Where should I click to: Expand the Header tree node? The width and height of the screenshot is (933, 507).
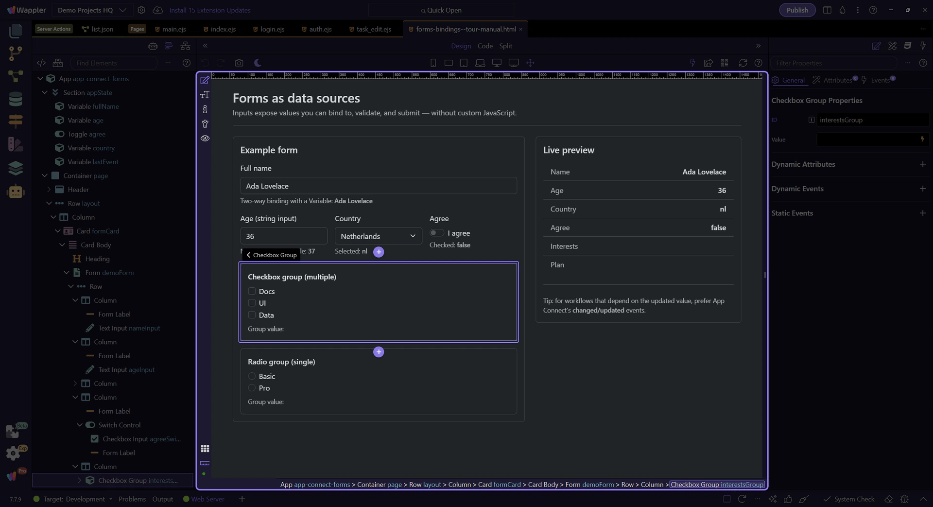[49, 190]
